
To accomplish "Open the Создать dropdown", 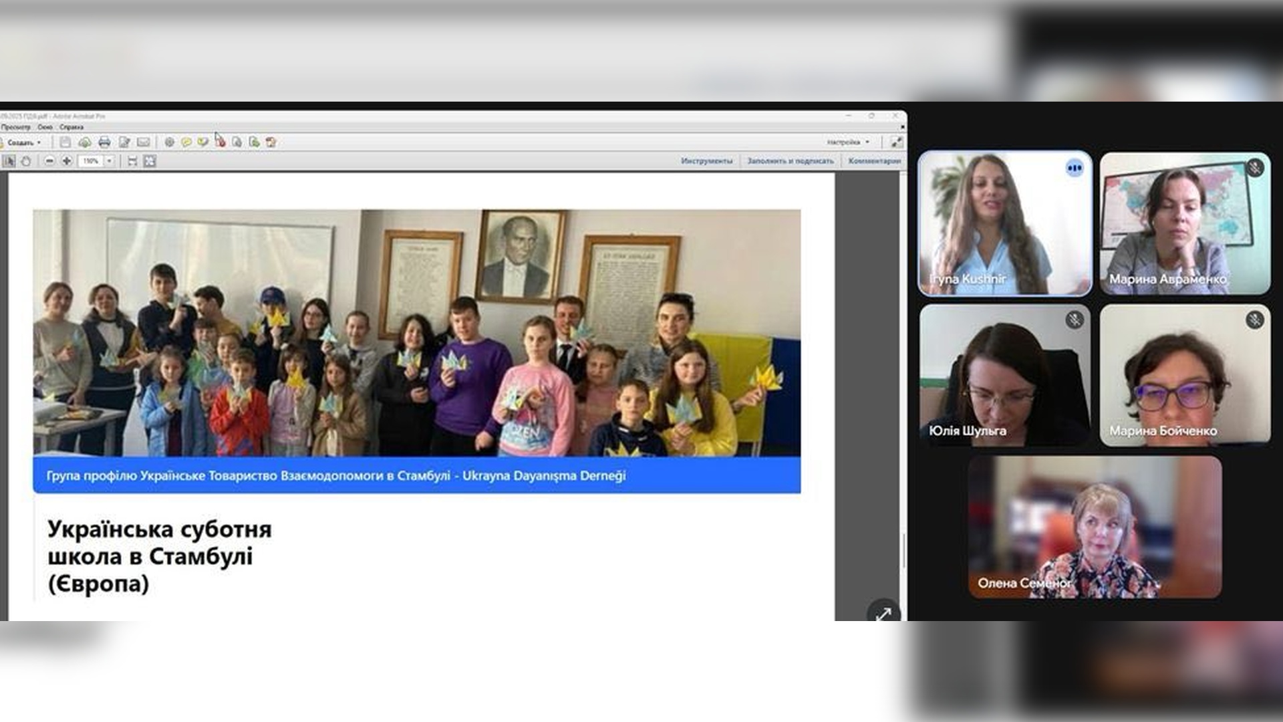I will [x=24, y=142].
